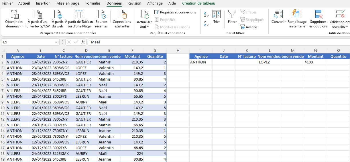The width and height of the screenshot is (350, 162).
Task: Switch to the Formules tab
Action: pos(93,3)
